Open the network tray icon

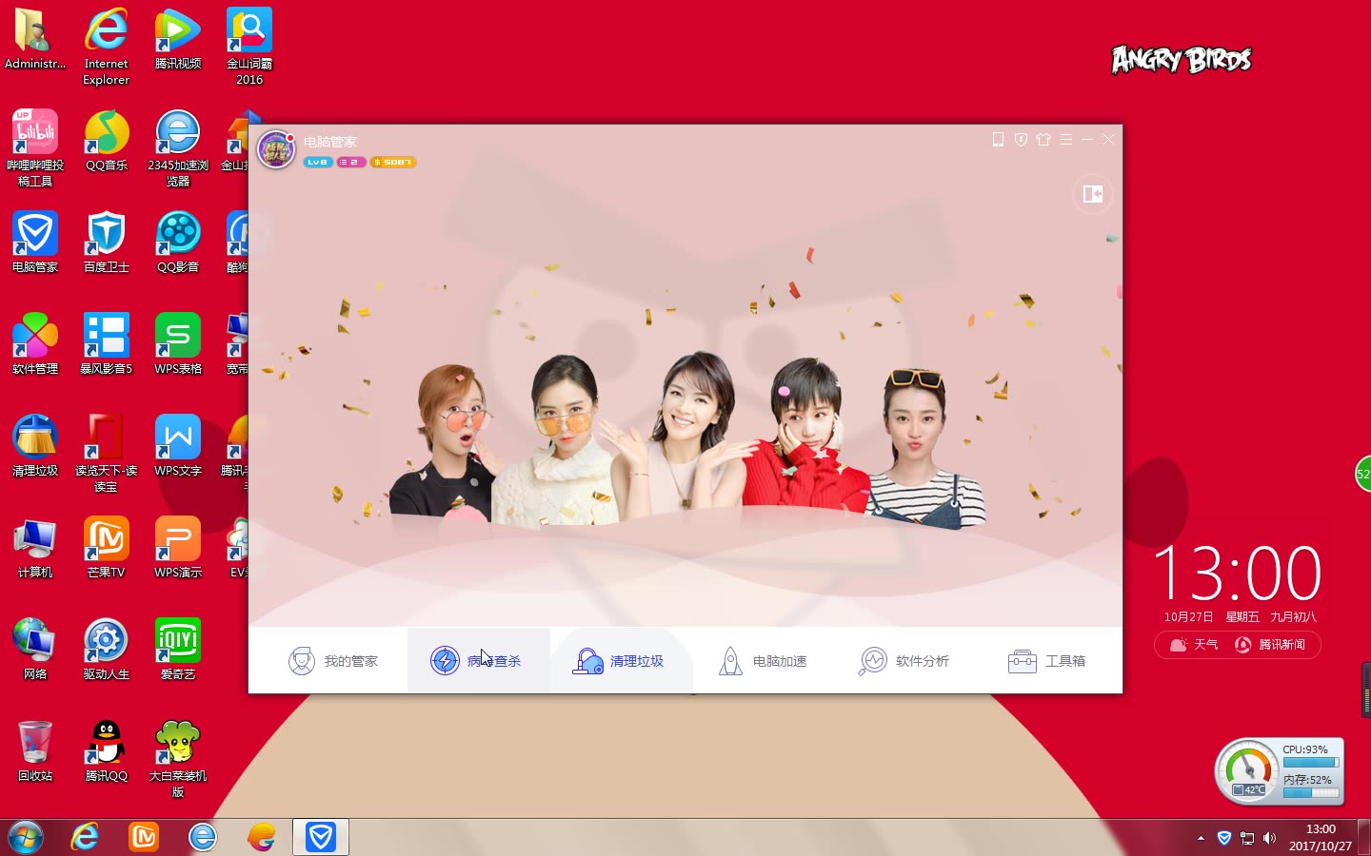1247,838
